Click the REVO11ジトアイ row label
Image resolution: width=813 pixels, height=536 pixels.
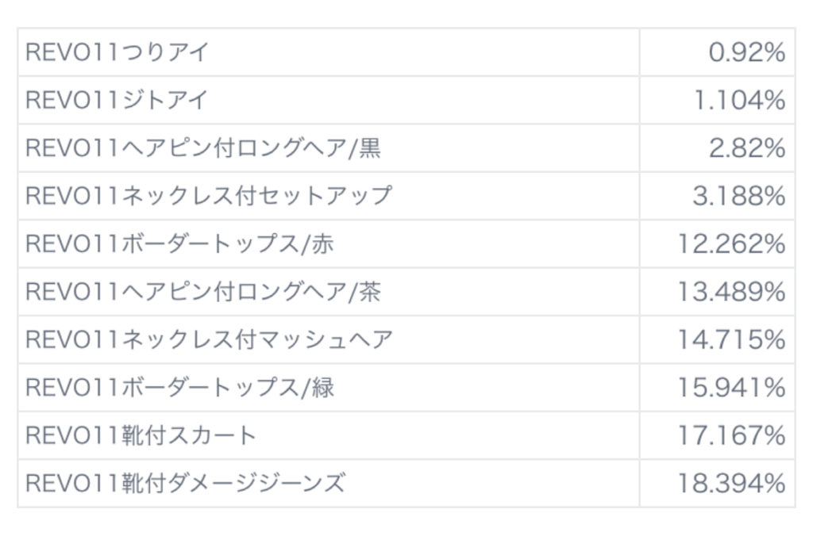118,101
